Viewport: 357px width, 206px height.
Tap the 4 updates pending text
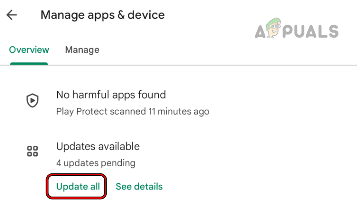(x=96, y=163)
